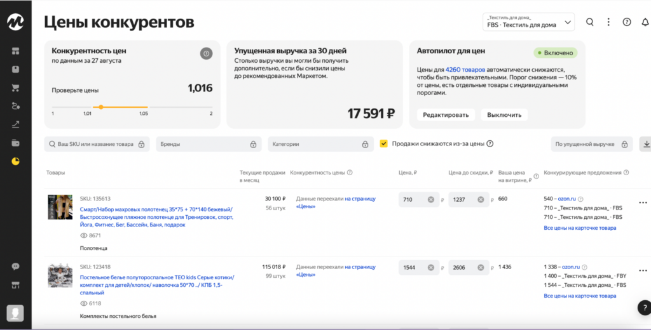Image resolution: width=651 pixels, height=330 pixels.
Task: Uncheck 'Продажи снижаются из-за цены' checkbox
Action: [384, 144]
